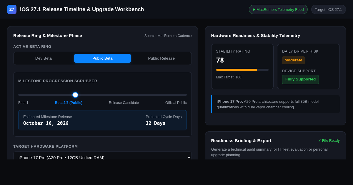Click the orange stability rating progress bar

[237, 70]
